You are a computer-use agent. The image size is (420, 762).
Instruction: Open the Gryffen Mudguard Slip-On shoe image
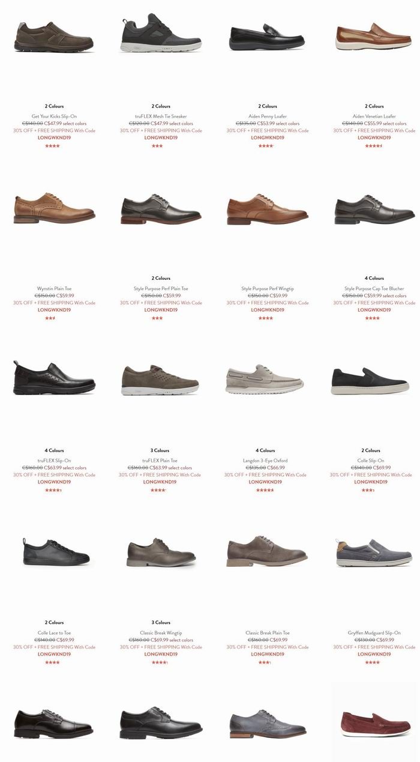tap(374, 552)
